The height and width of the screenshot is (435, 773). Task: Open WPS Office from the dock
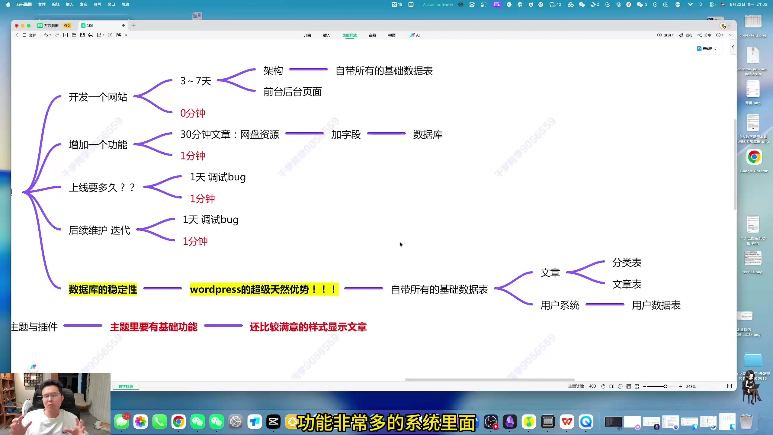(567, 422)
